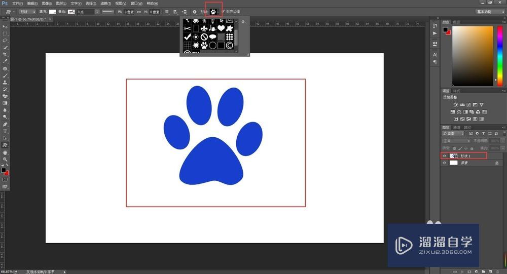
Task: Toggle lock all icon in Layers
Action: [472, 148]
